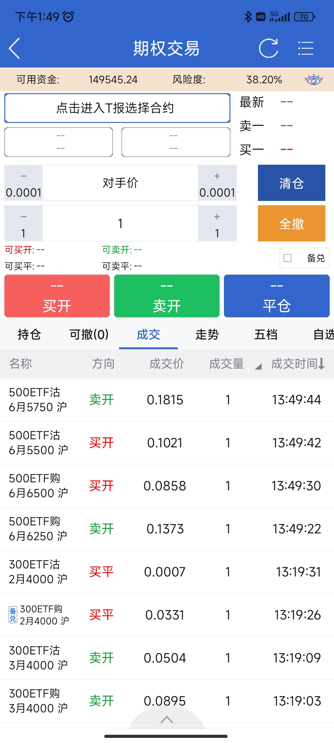Toggle funds visibility eye icon
This screenshot has width=334, height=743.
tap(314, 80)
